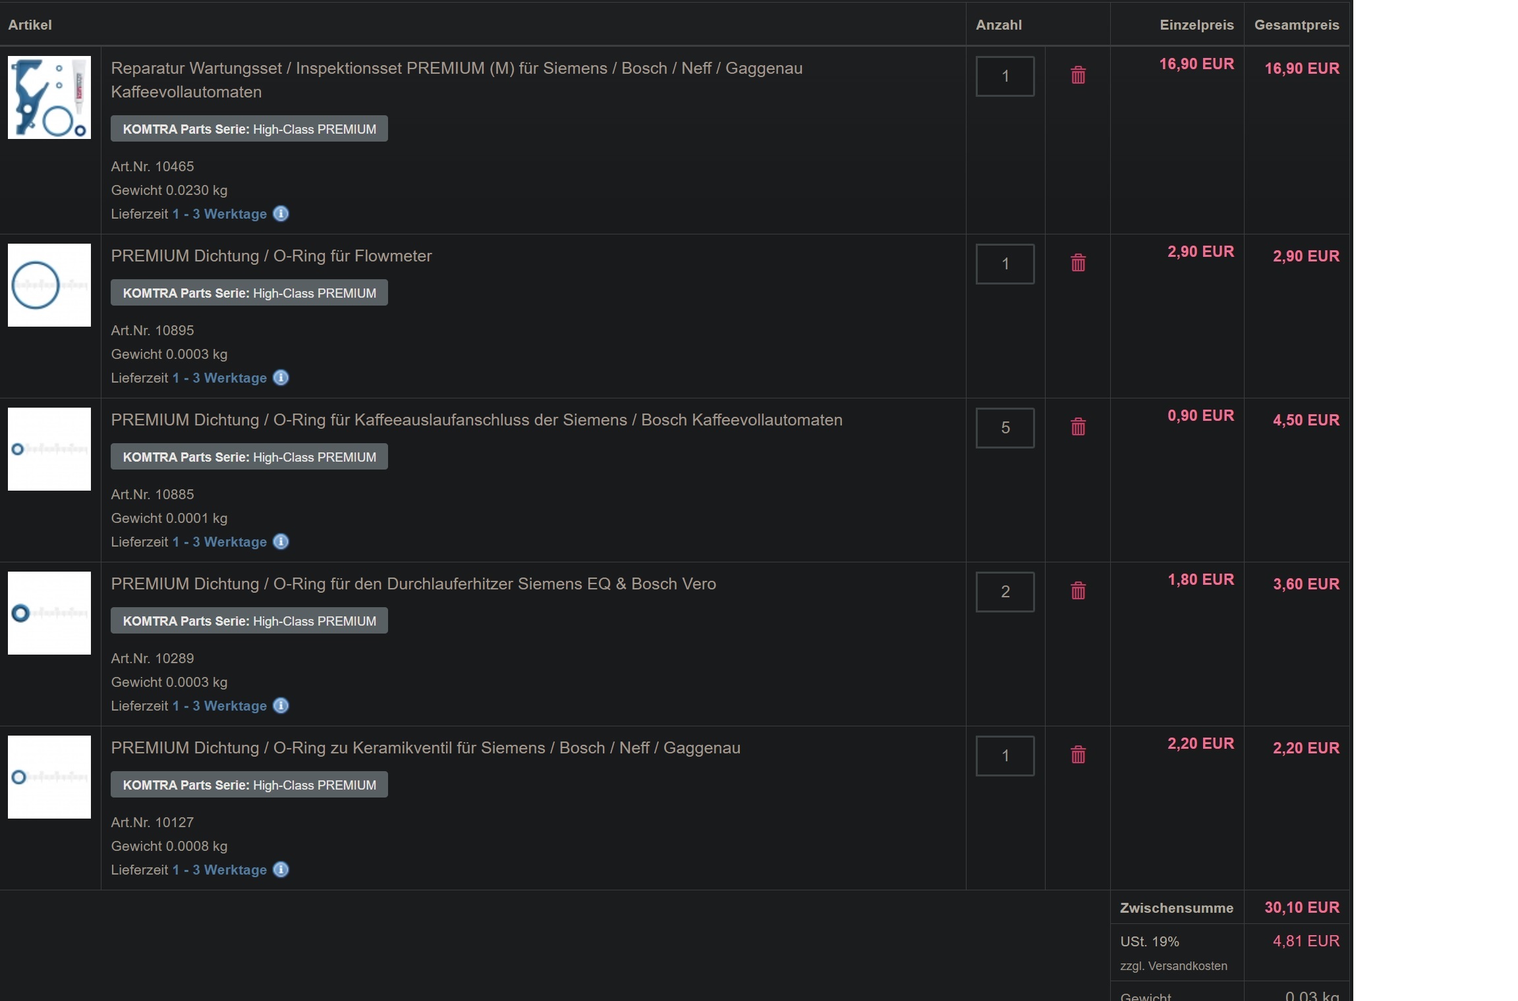Click KOMTRA Parts Serie badge of Art.Nr. 10289

(x=249, y=621)
